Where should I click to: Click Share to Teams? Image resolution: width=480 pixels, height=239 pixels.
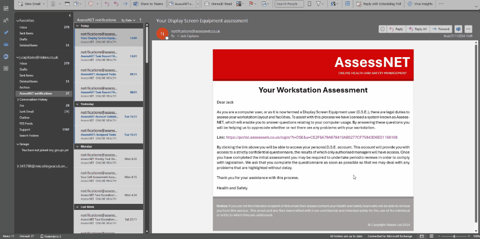(x=148, y=4)
